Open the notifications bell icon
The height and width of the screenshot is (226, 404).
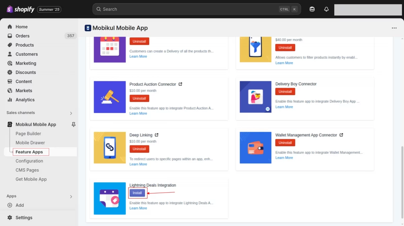tap(326, 9)
